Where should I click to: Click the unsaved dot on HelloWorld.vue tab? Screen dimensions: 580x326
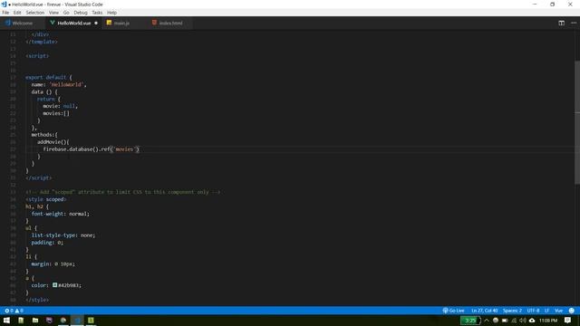pyautogui.click(x=96, y=23)
